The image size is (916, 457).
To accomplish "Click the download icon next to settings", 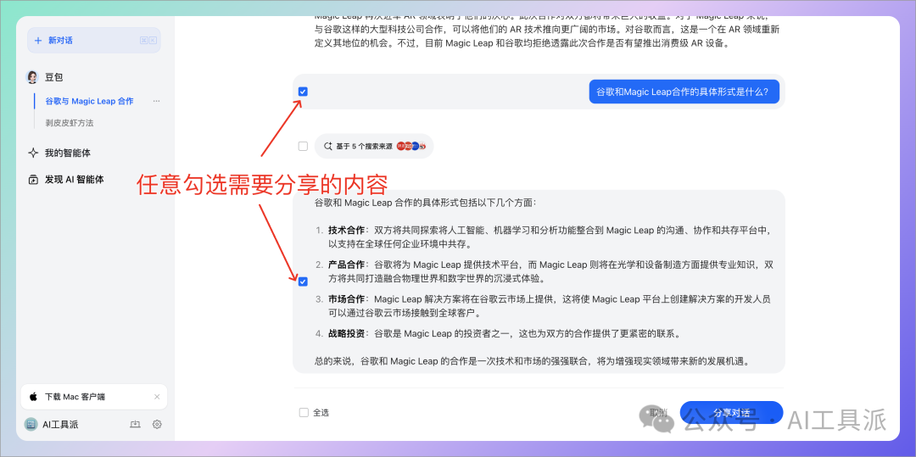I will pos(135,425).
